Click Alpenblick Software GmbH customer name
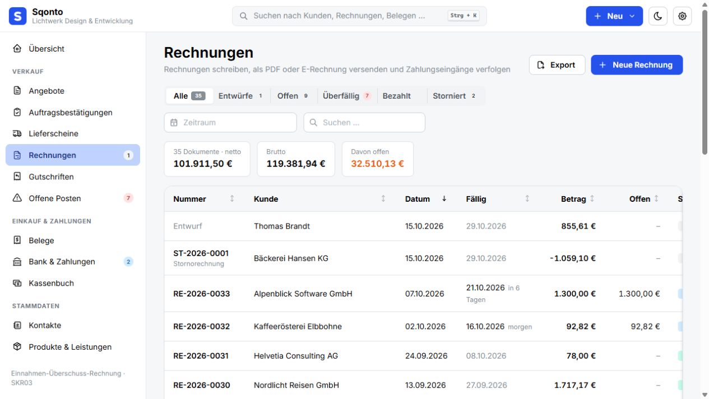This screenshot has width=709, height=399. [x=303, y=294]
